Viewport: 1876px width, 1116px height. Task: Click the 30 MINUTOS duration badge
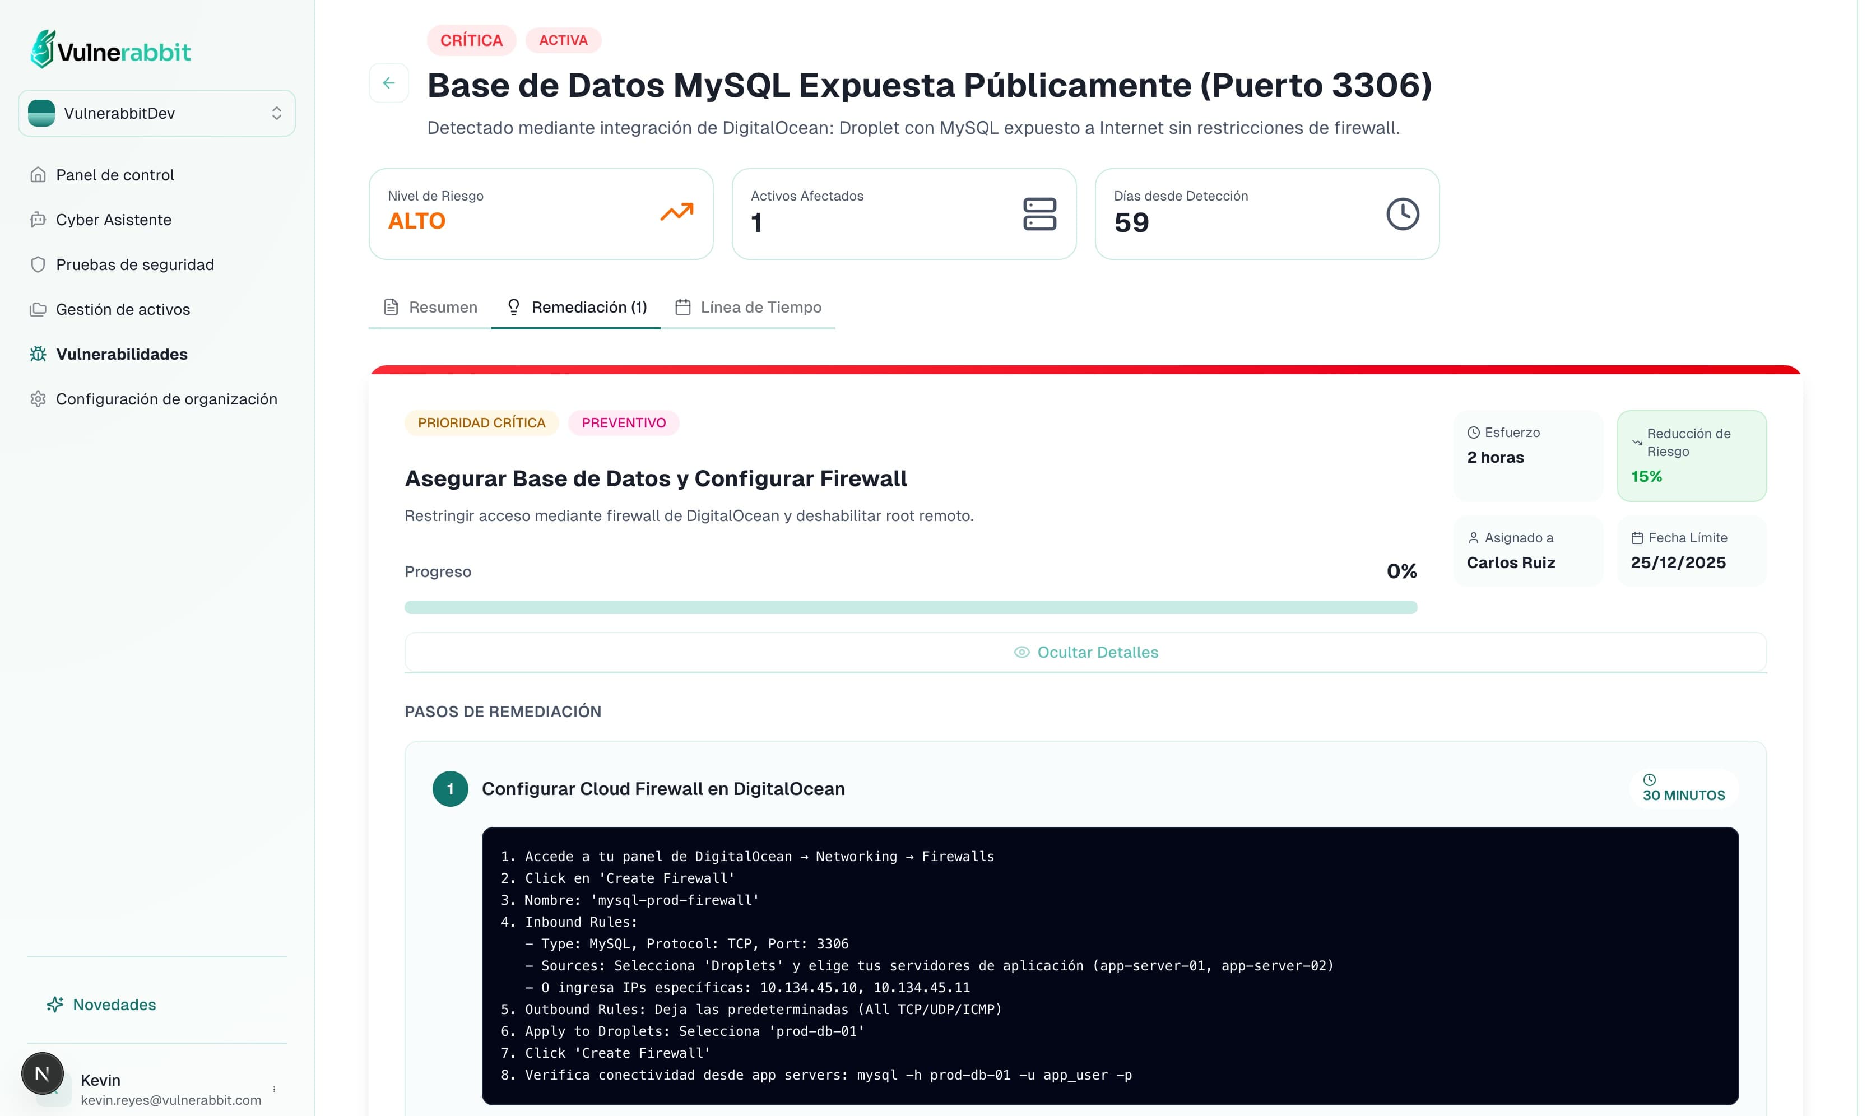pos(1684,789)
